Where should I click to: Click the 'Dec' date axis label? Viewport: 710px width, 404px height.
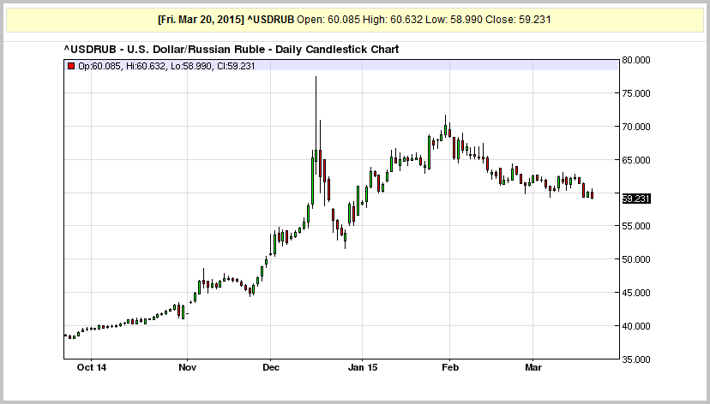click(x=271, y=367)
